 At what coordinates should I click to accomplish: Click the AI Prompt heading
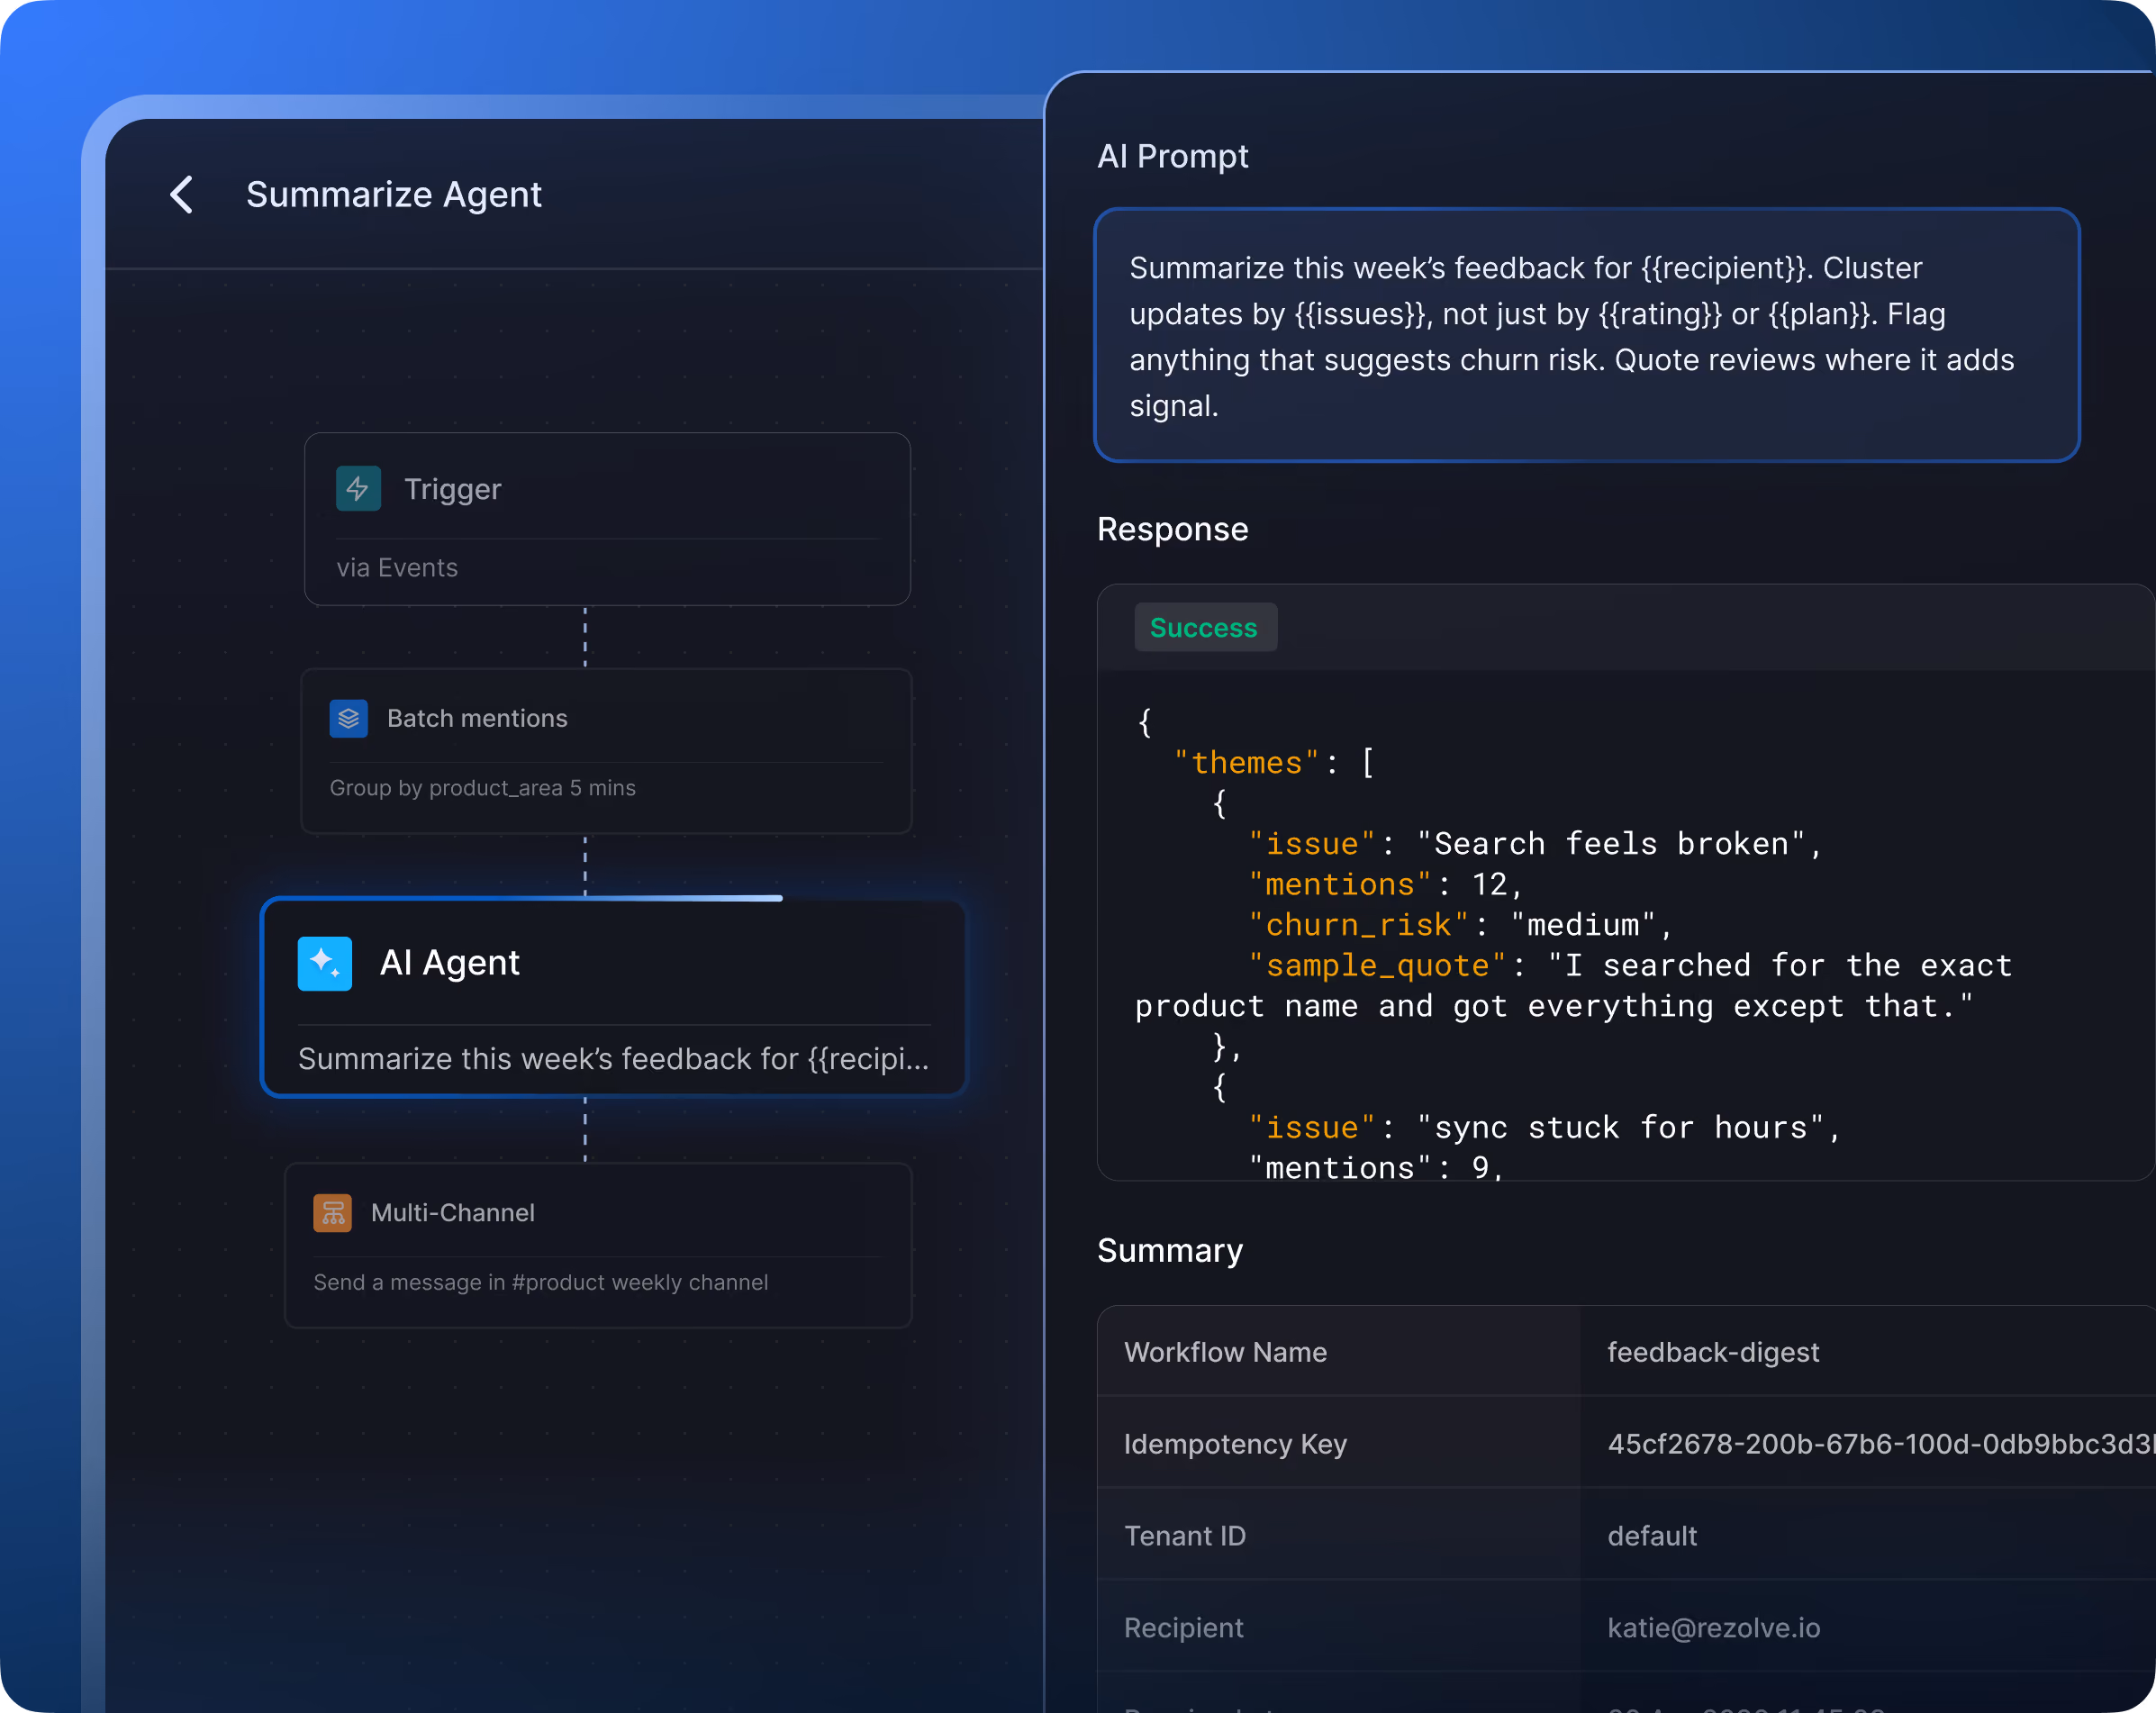tap(1173, 156)
